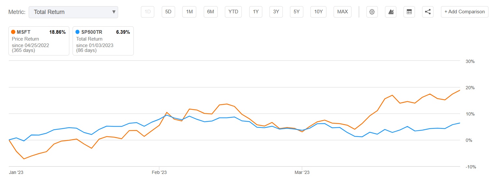Screen dimensions: 495x184
Task: Click the Feb '23 axis label
Action: coord(159,172)
